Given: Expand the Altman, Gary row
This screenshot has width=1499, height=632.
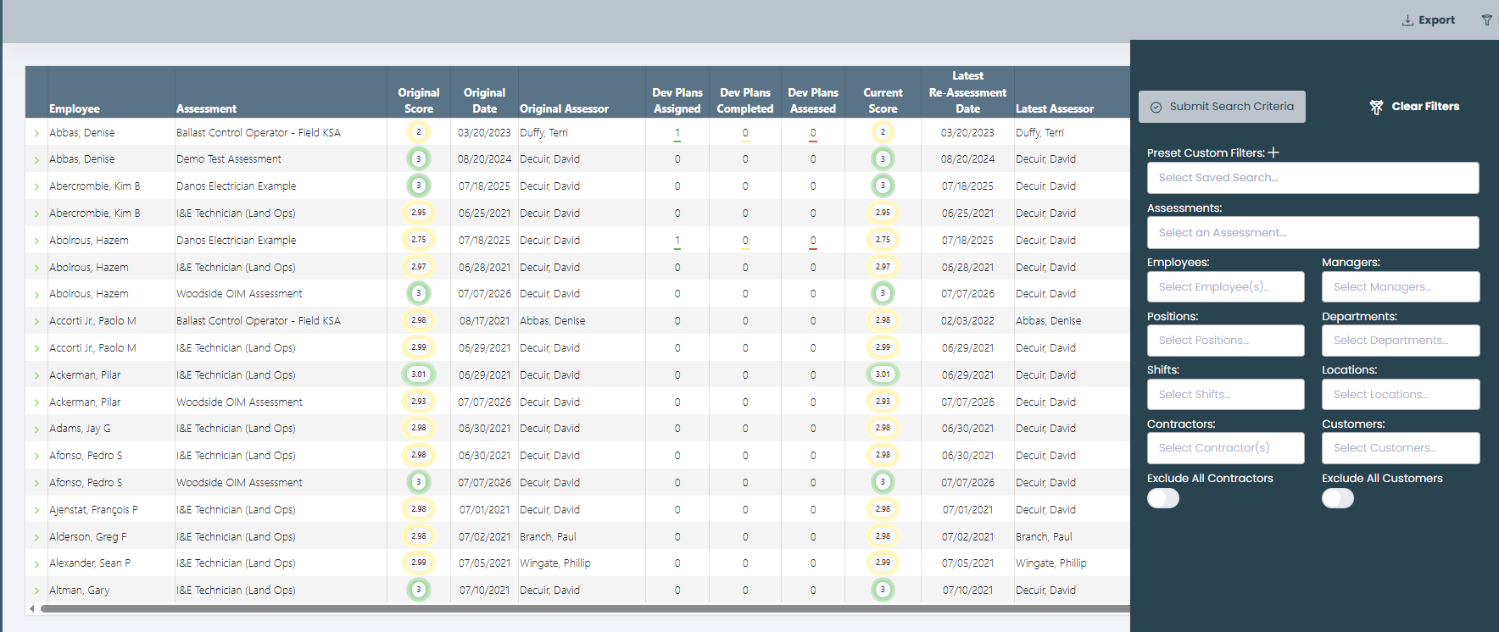Looking at the screenshot, I should pos(36,590).
